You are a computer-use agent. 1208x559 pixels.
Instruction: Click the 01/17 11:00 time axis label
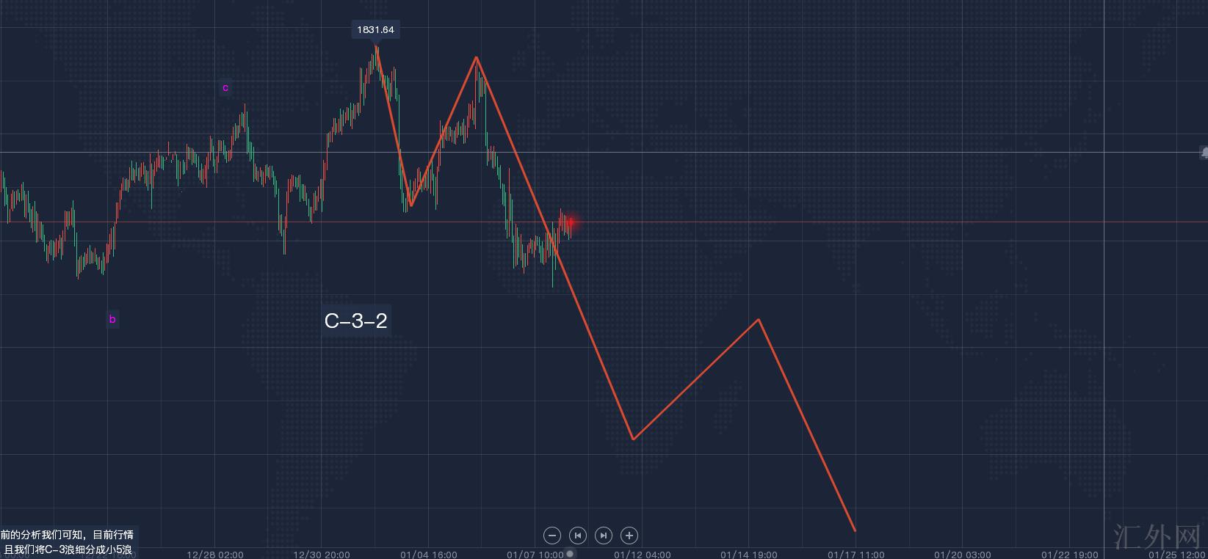pyautogui.click(x=856, y=555)
